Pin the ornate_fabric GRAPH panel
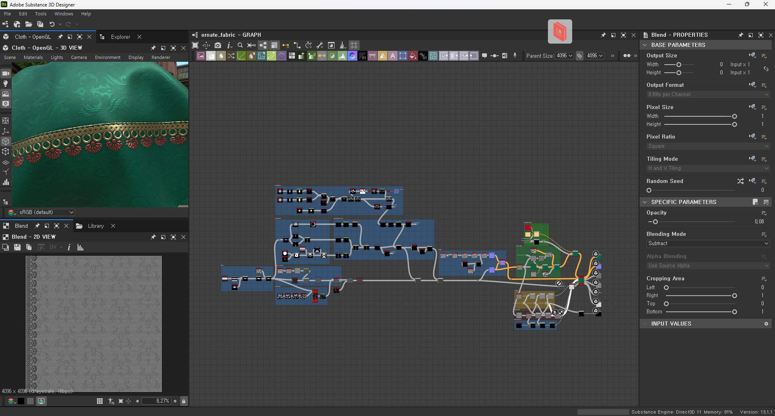775x416 pixels. (603, 35)
